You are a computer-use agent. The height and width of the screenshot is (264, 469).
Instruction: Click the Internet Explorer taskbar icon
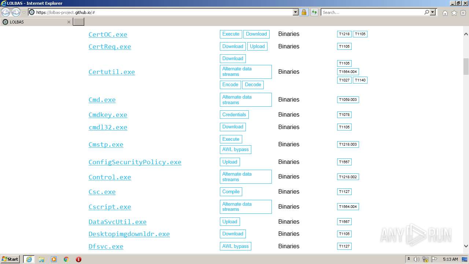29,259
